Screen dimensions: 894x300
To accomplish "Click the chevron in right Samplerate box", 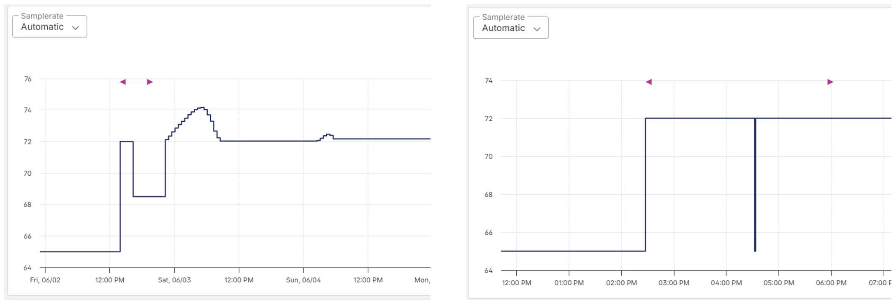I will (x=537, y=29).
